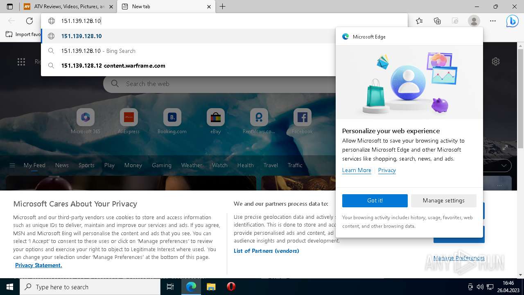The height and width of the screenshot is (295, 524).
Task: Expand the feed layout dropdown chevron
Action: (x=504, y=166)
